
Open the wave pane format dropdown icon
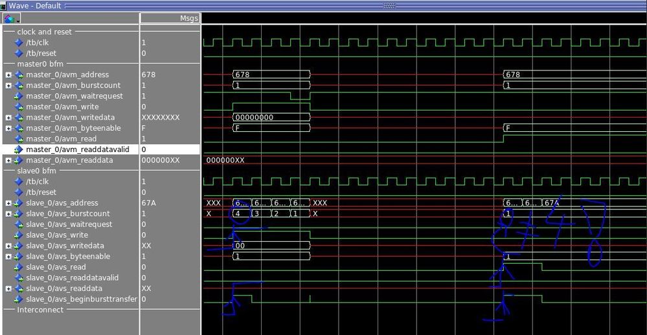point(11,19)
